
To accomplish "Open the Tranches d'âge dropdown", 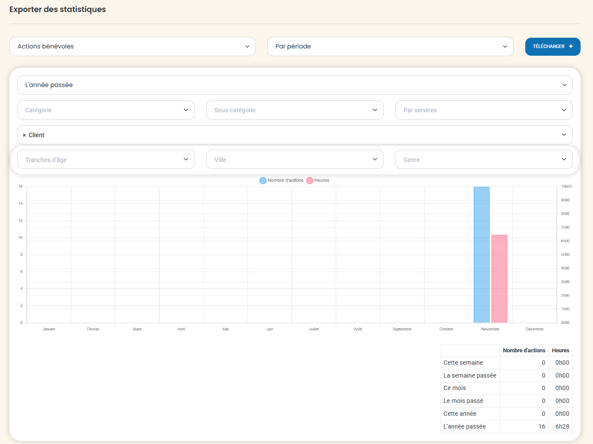I will point(105,159).
